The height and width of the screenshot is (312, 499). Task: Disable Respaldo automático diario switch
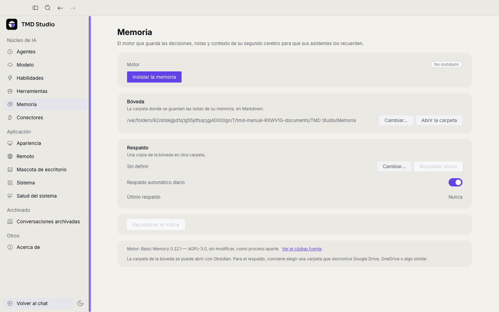455,182
